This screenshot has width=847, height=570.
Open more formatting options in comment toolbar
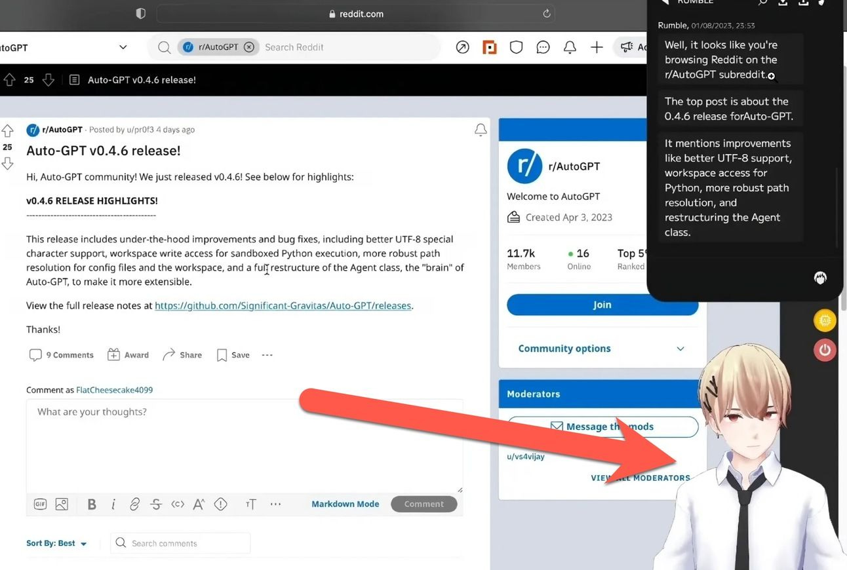pos(275,504)
